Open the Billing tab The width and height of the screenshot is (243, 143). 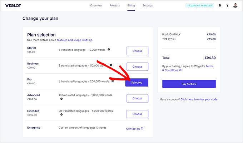pos(131,6)
